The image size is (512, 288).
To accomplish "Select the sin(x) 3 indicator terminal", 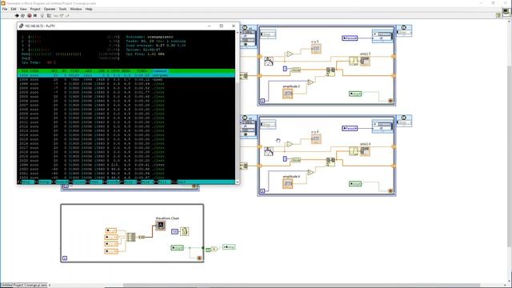I will [365, 61].
